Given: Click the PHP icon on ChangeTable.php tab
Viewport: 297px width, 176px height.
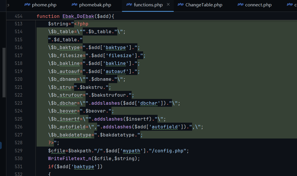Looking at the screenshot, I should (180, 5).
